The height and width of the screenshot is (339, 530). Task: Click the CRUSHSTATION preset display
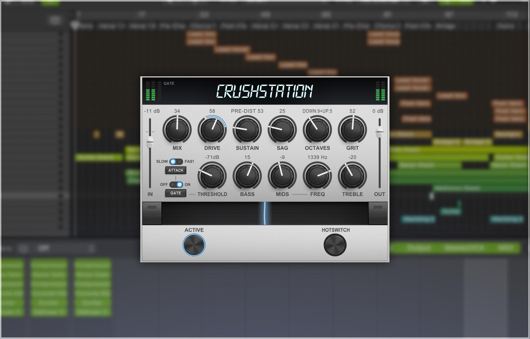[264, 91]
